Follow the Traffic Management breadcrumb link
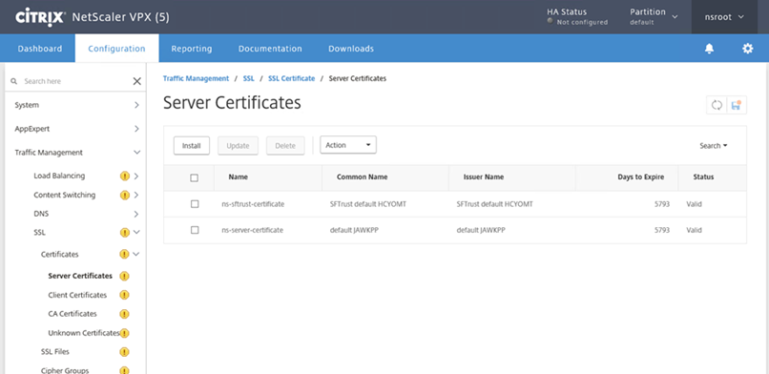This screenshot has height=374, width=769. coord(196,78)
